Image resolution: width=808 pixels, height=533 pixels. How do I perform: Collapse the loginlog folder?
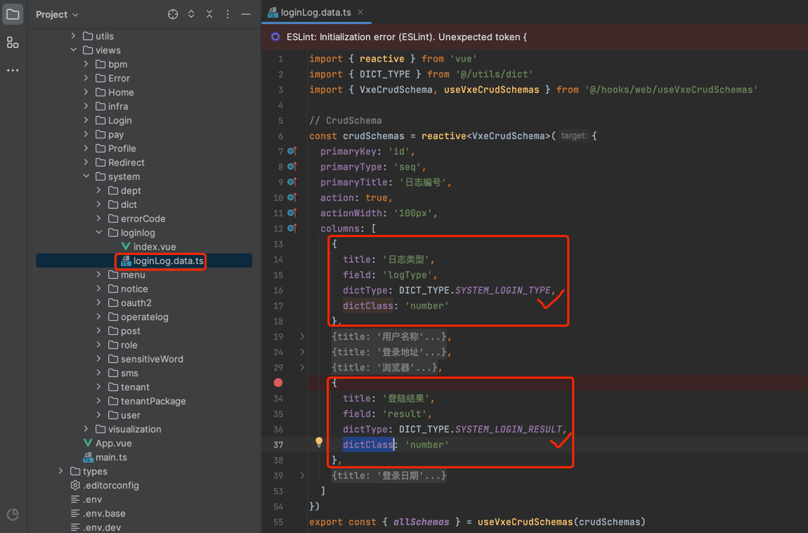coord(99,232)
